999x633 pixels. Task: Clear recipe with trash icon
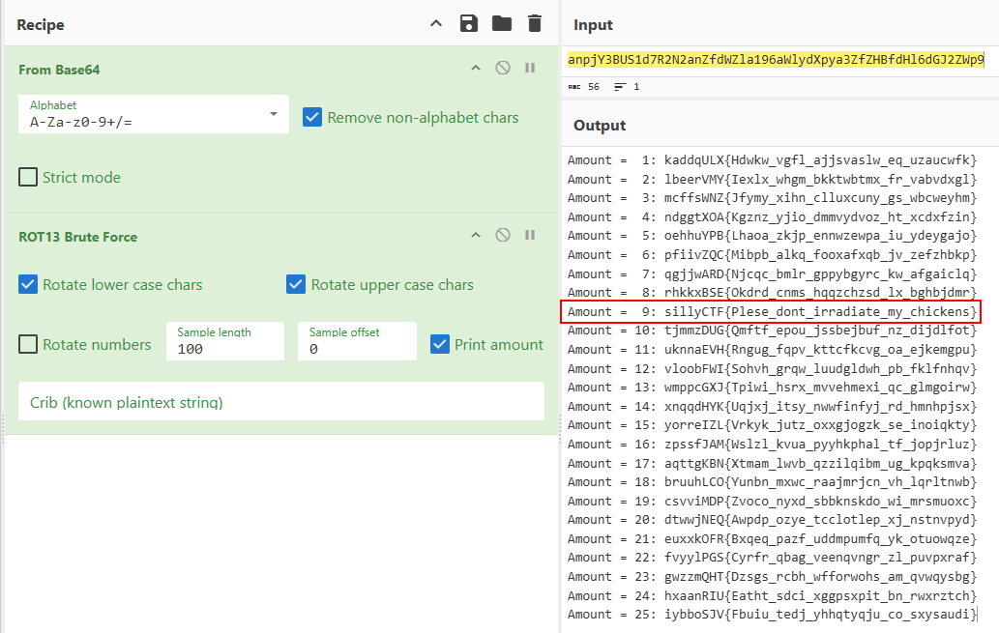534,23
